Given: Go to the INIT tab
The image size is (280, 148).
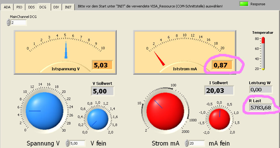Looking at the screenshot, I should pos(68,7).
